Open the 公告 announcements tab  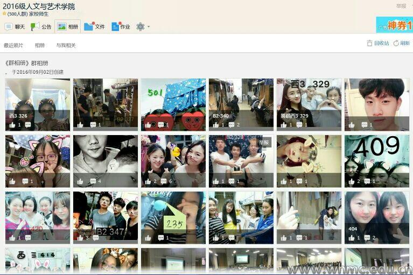click(x=41, y=26)
